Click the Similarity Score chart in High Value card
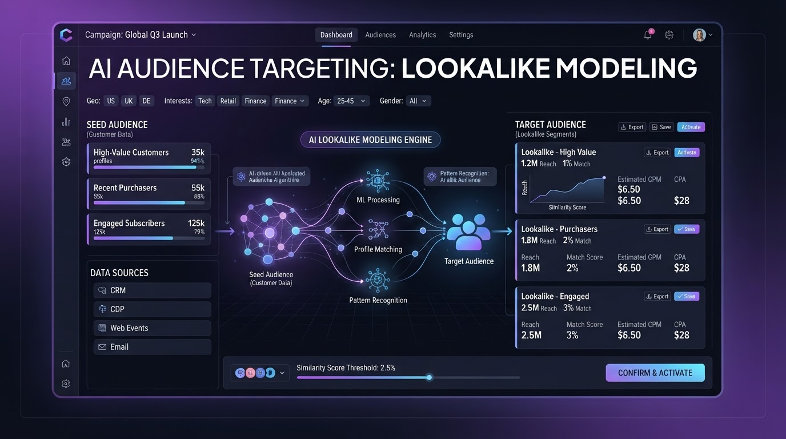 coord(567,189)
